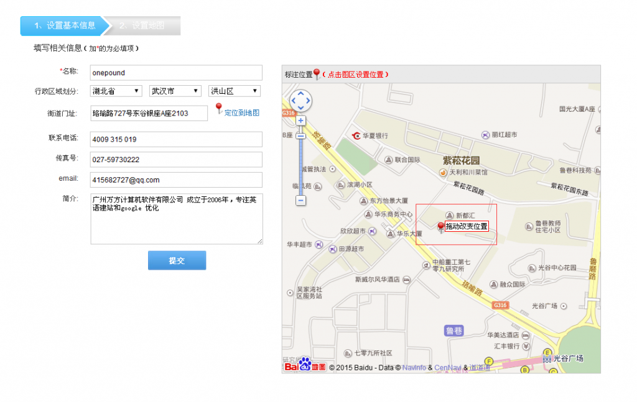Zoom out with the map minus button
Image resolution: width=637 pixels, height=402 pixels.
(300, 200)
